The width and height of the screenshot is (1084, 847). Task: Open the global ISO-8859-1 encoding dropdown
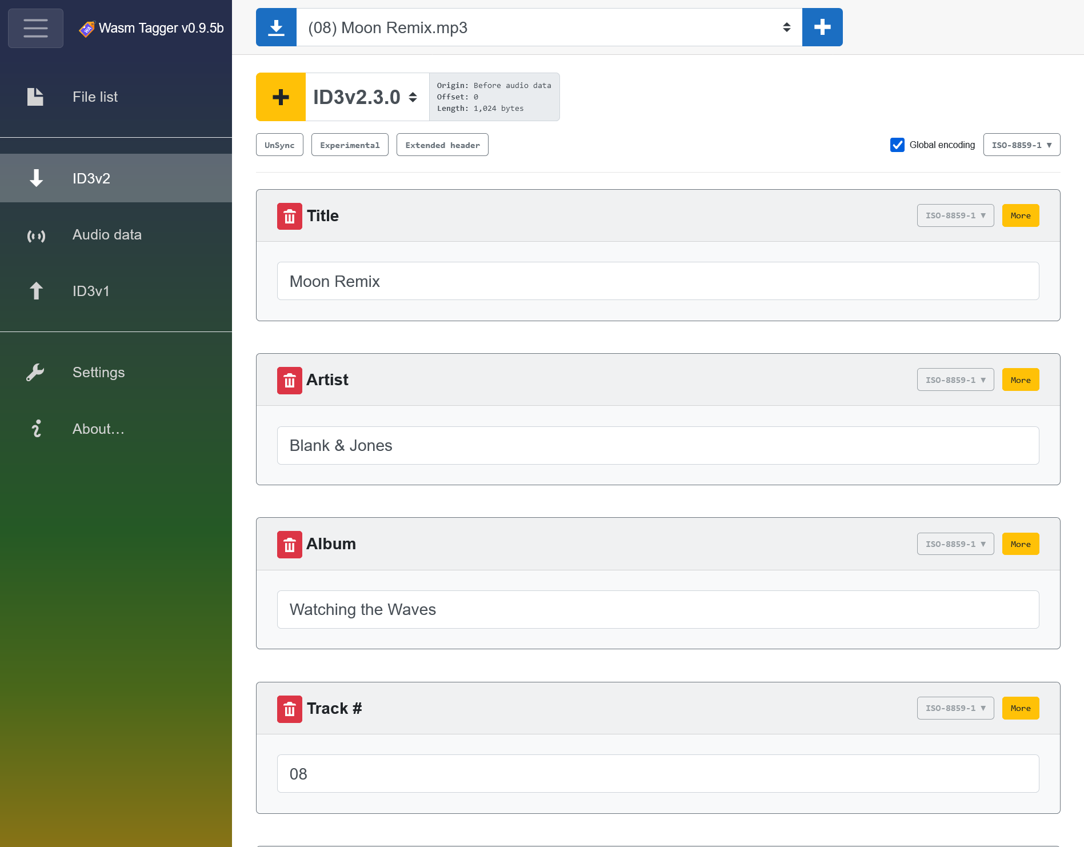[x=1022, y=145]
